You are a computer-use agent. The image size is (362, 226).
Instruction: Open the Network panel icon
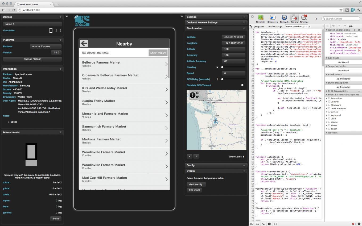pos(284,19)
